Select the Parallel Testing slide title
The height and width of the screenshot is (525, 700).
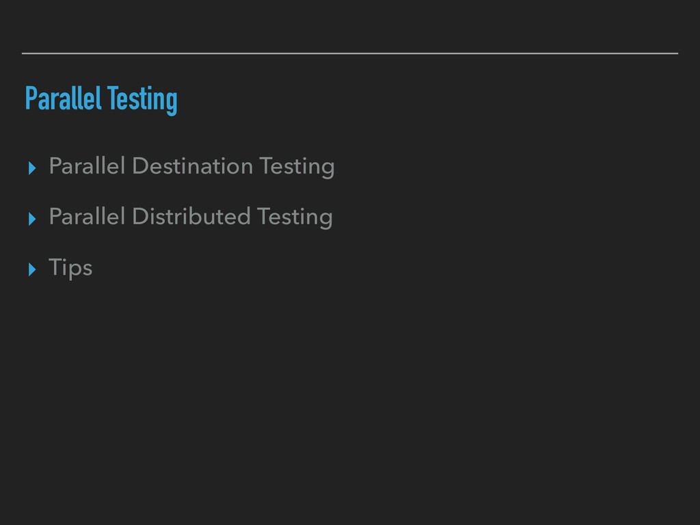tap(101, 100)
